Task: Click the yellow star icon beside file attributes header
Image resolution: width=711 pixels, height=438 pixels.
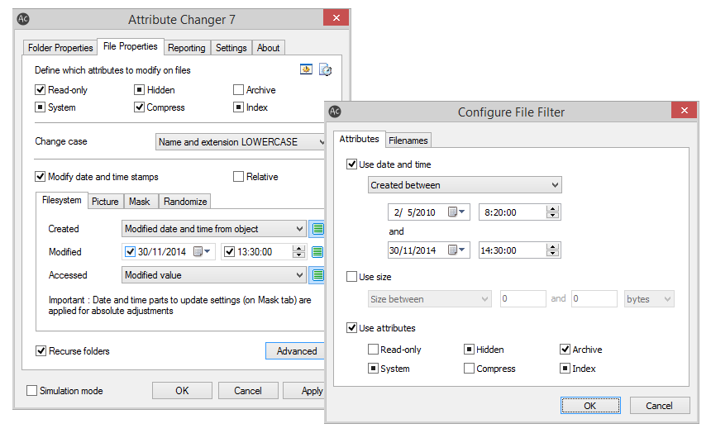Action: point(306,69)
